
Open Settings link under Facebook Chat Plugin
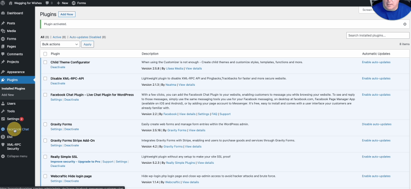[56, 100]
